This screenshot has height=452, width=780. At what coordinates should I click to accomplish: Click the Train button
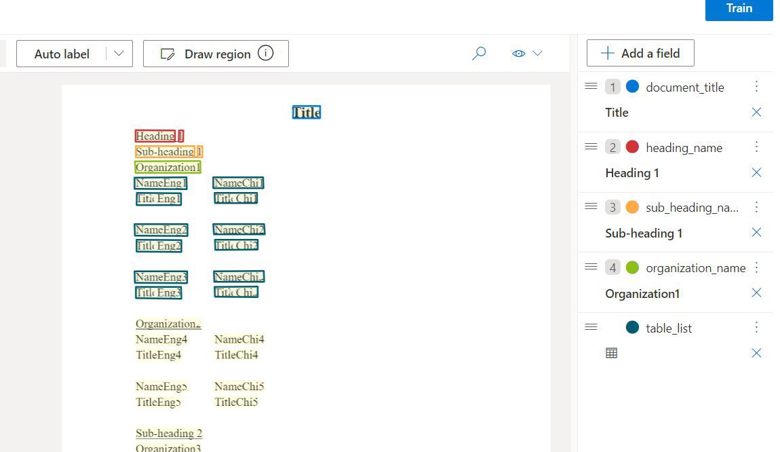coord(739,9)
